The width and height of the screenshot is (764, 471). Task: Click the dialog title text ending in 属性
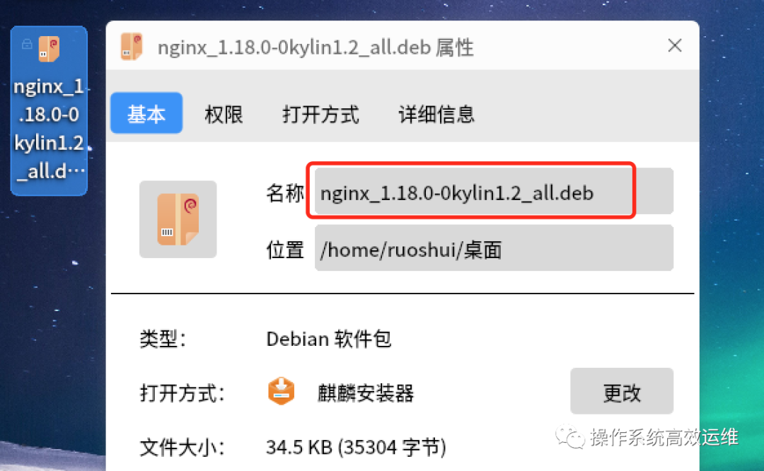316,47
